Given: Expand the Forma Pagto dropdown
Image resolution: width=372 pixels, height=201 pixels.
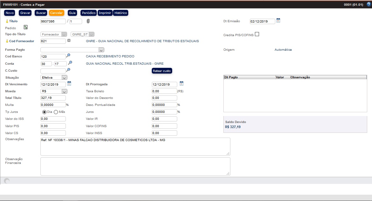Looking at the screenshot, I should (101, 50).
